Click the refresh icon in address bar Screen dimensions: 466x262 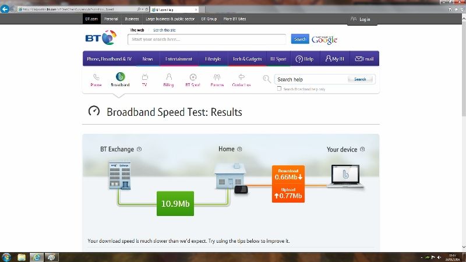(147, 9)
